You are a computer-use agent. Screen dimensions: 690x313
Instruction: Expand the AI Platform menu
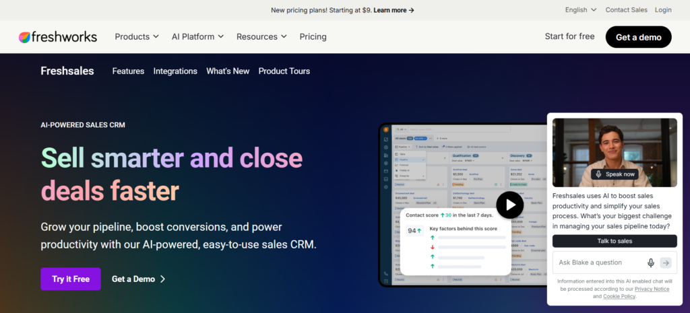(x=197, y=37)
